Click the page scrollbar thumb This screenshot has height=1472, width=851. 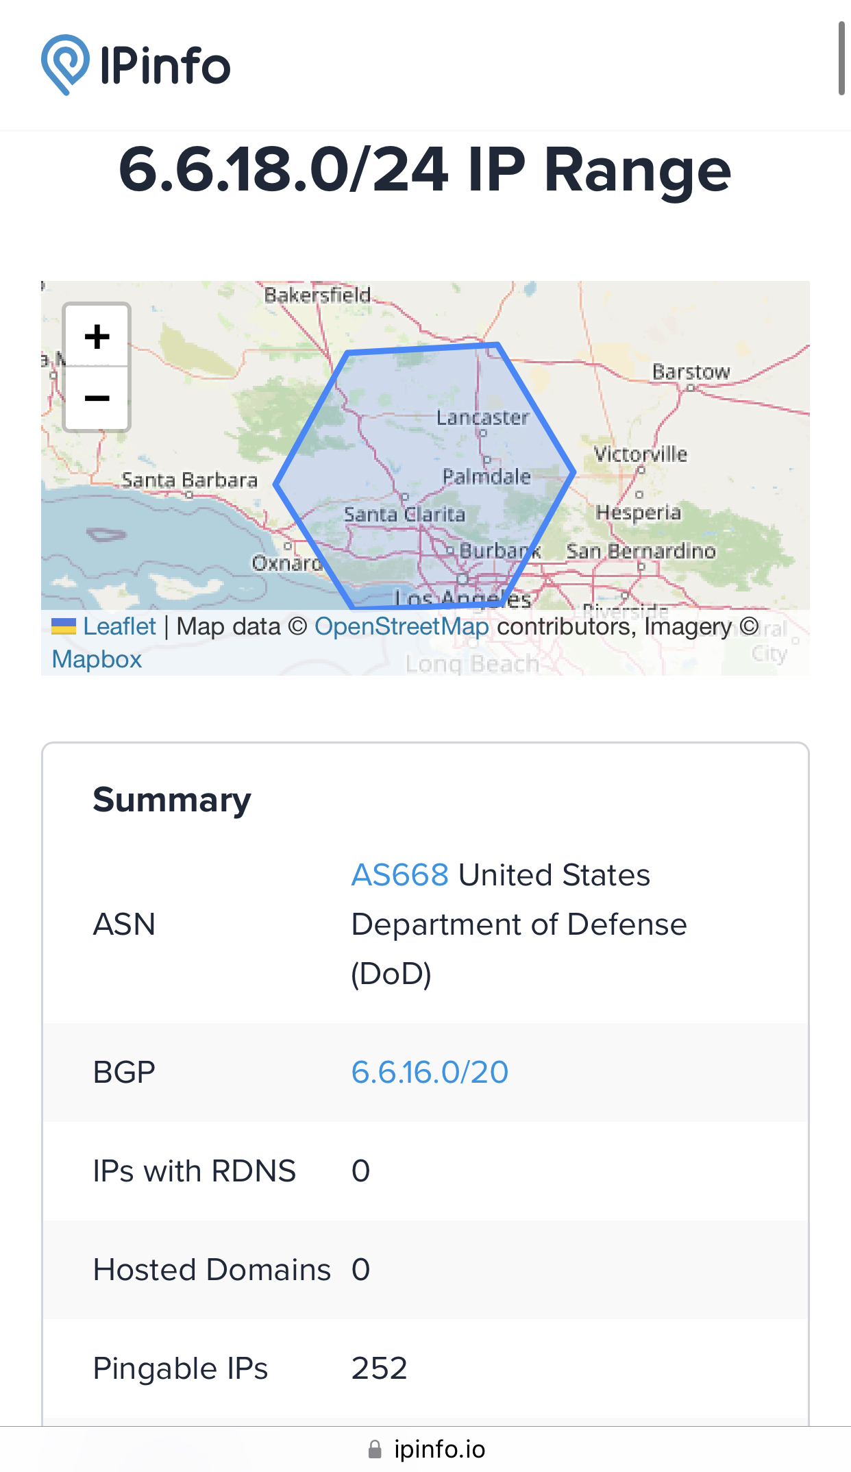click(842, 58)
